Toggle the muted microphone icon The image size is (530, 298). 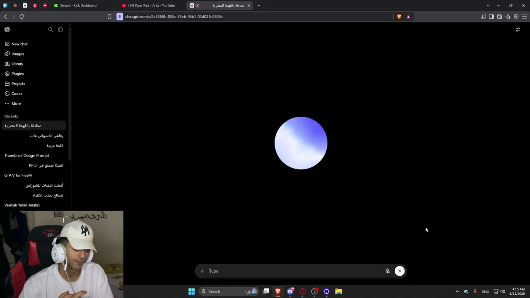(x=388, y=271)
